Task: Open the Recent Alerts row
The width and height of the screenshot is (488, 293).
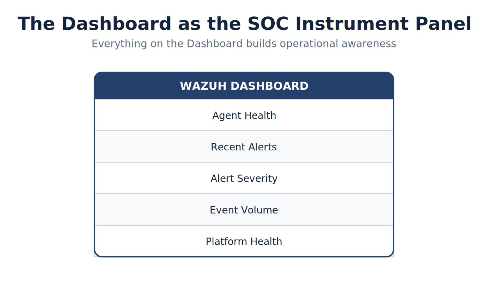Action: point(244,146)
